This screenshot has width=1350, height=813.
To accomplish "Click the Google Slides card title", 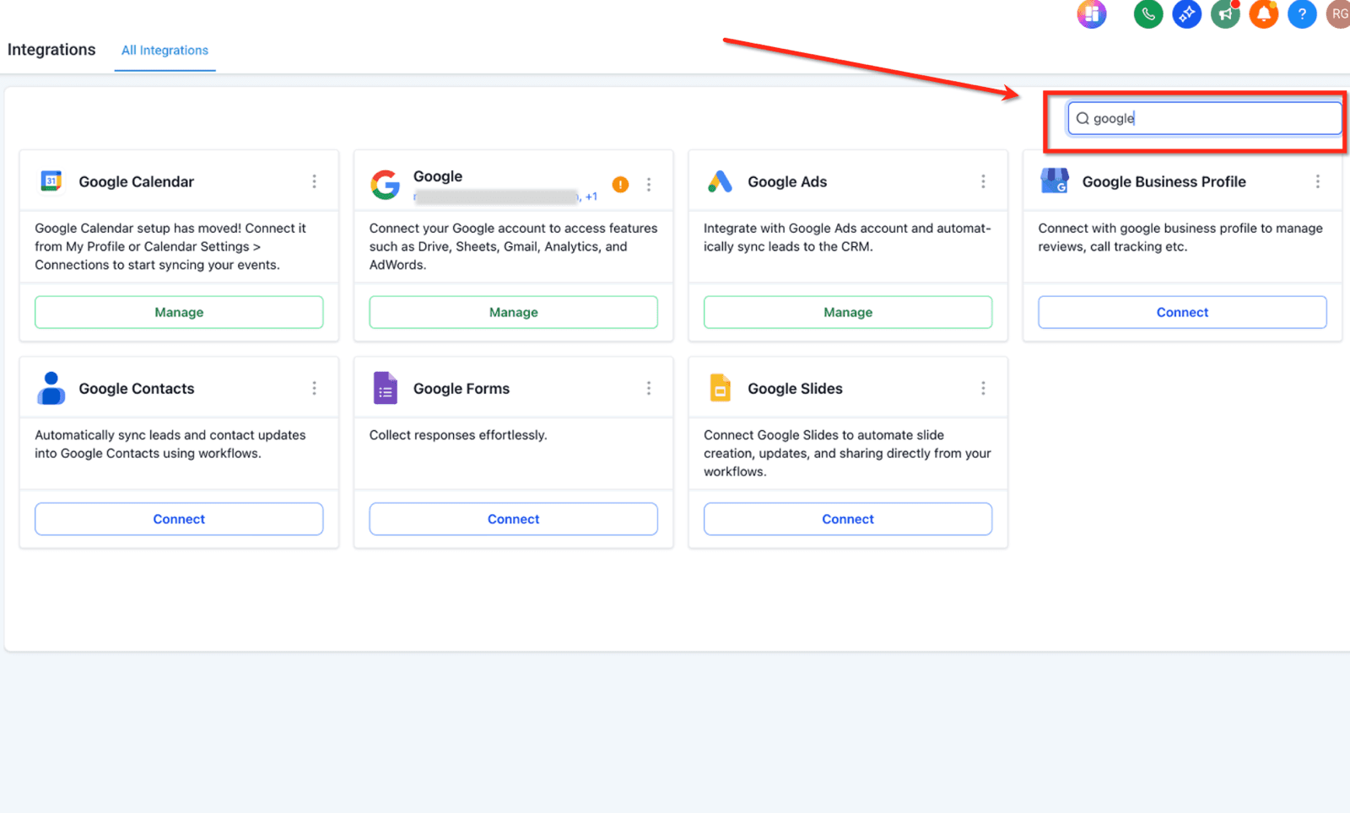I will [x=795, y=388].
